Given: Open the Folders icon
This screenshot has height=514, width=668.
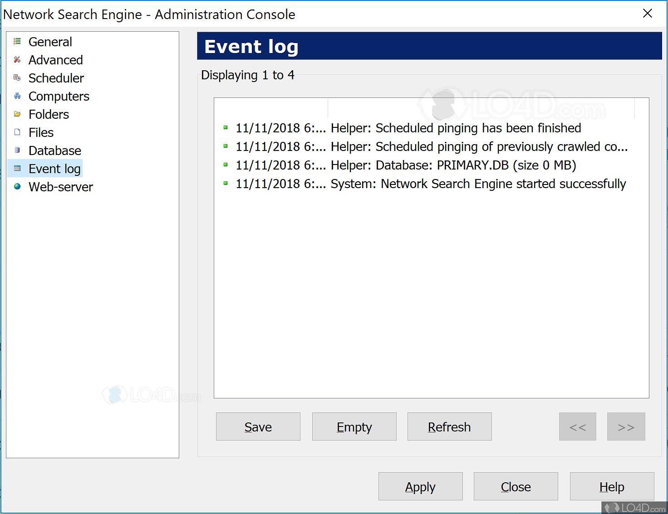Looking at the screenshot, I should pyautogui.click(x=17, y=114).
